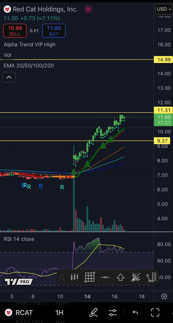
Task: Tap the R signal marker above date 10
Action: [x=62, y=187]
